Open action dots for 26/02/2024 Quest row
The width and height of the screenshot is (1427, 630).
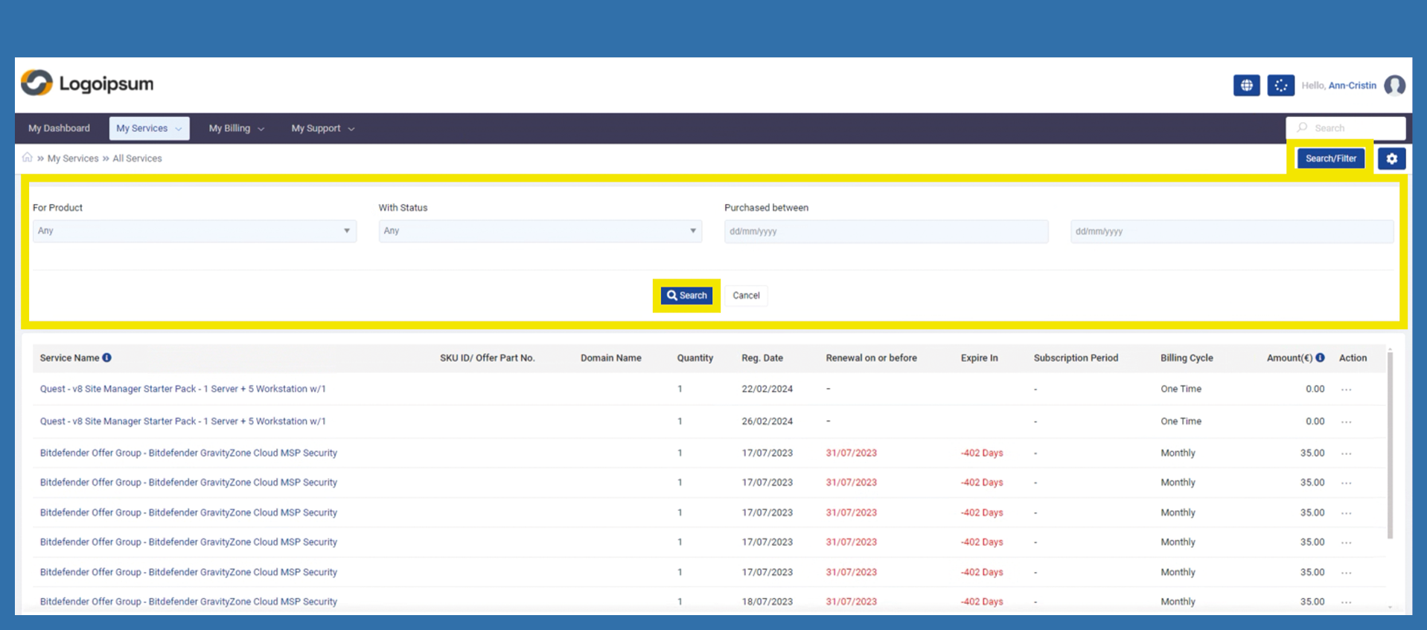[x=1346, y=421]
